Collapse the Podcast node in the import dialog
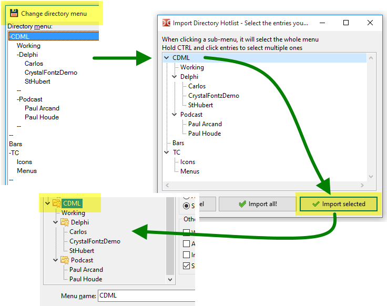 tap(175, 115)
